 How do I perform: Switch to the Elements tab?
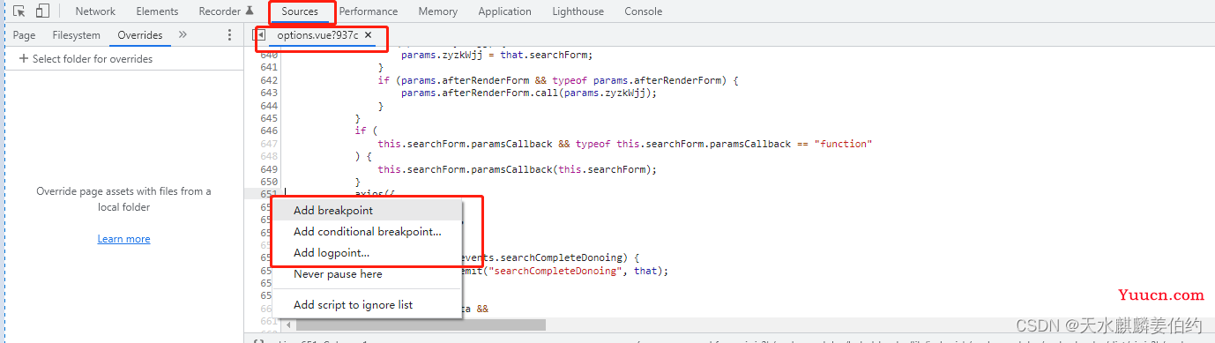pos(157,11)
